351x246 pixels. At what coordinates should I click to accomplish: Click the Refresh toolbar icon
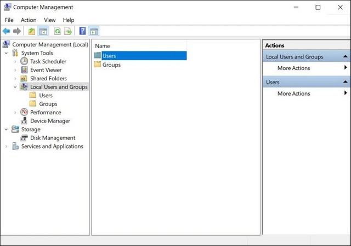coord(58,31)
